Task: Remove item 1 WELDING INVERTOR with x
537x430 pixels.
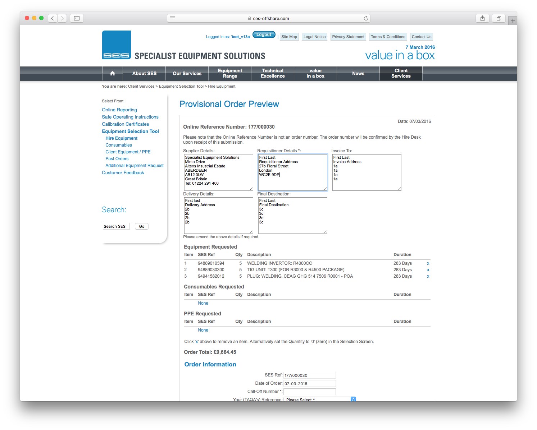Action: (x=428, y=263)
